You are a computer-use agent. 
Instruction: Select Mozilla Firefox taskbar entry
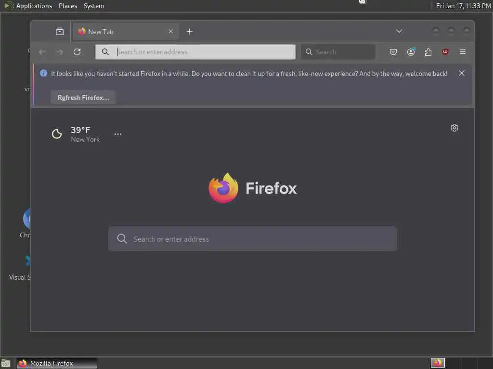[57, 363]
